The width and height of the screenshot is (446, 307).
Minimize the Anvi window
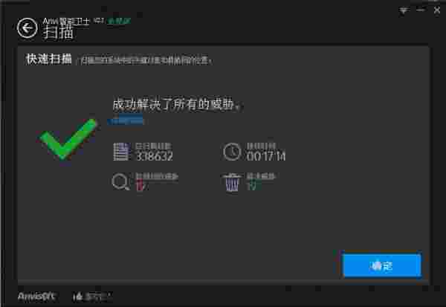[x=421, y=10]
